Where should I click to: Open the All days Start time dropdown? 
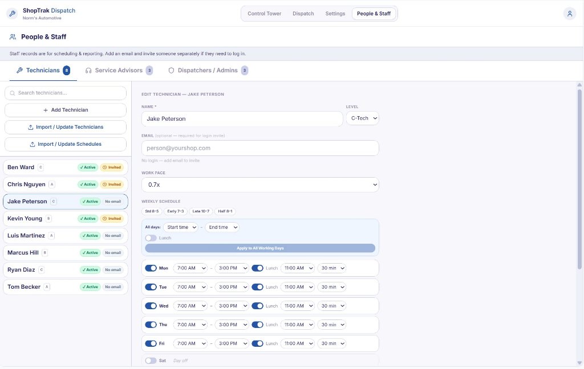[x=181, y=227]
